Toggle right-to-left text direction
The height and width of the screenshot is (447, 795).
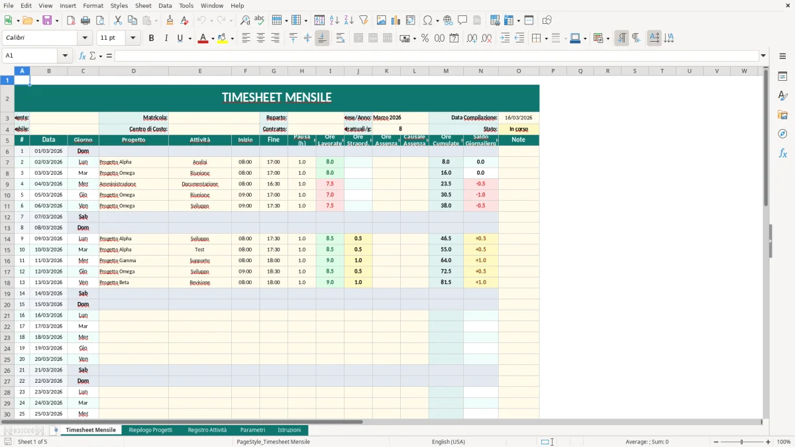tap(636, 38)
